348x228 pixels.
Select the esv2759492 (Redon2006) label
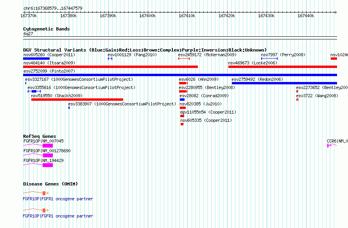point(257,79)
